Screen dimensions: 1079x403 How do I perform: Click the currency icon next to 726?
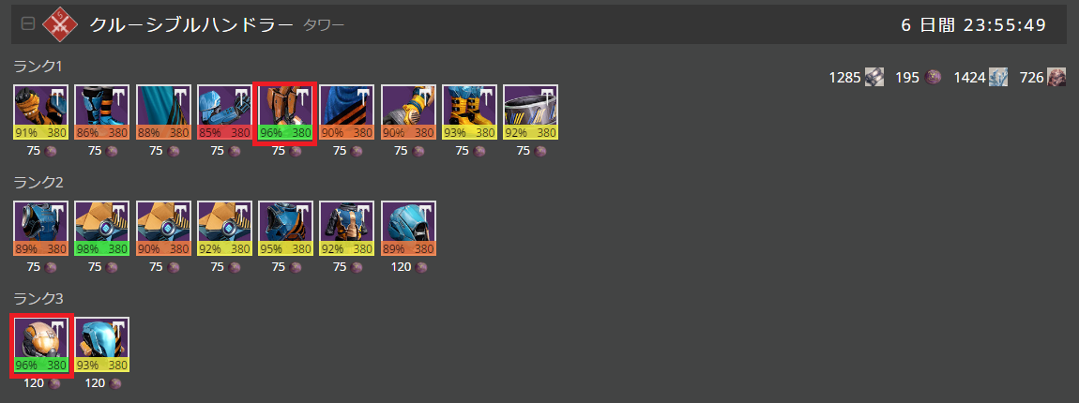pos(1056,77)
